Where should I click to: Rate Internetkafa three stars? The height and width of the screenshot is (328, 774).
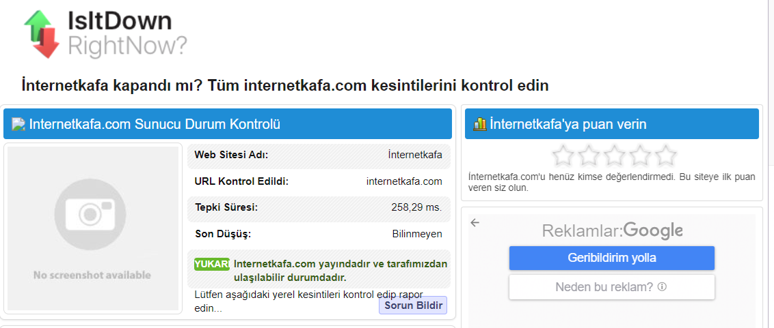[615, 156]
